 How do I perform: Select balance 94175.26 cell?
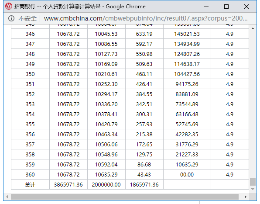pos(187,84)
